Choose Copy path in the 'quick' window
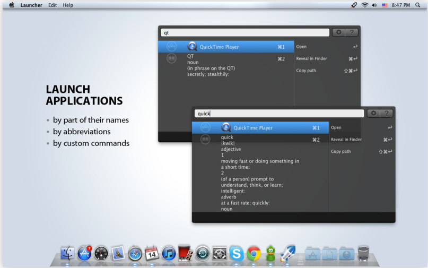Screen dimensions: 428x268 pyautogui.click(x=362, y=151)
